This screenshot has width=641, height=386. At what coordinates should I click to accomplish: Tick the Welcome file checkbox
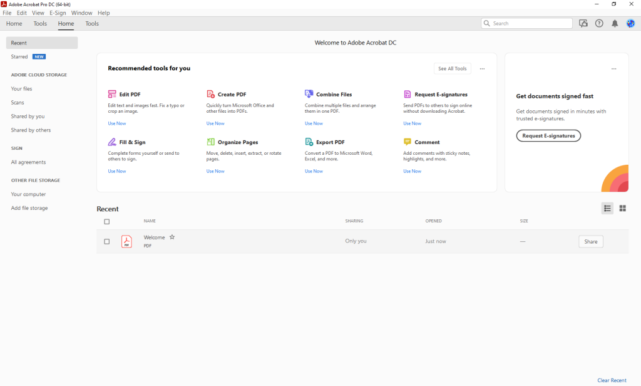(106, 241)
